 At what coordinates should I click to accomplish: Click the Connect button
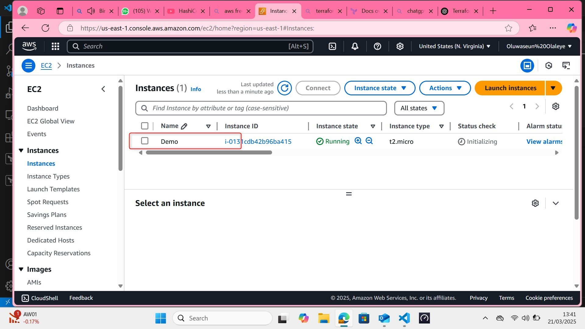318,88
